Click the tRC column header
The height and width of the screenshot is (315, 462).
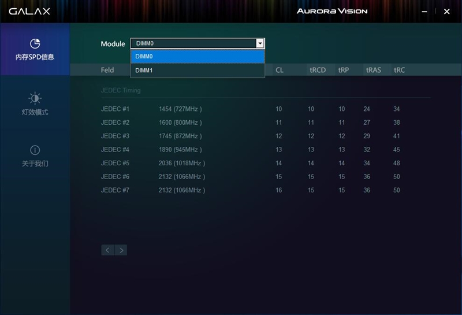[399, 70]
